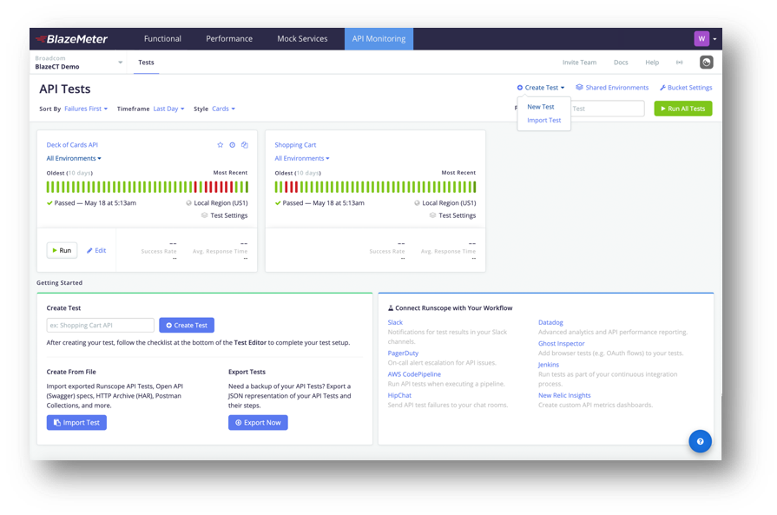Expand All Environments on Deck of Cards
777x515 pixels.
click(74, 158)
